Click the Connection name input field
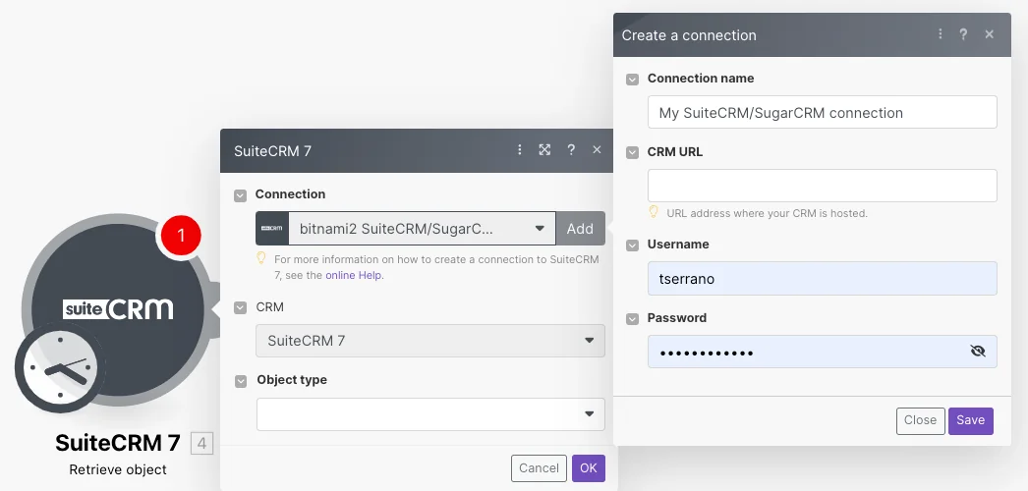 [x=823, y=112]
